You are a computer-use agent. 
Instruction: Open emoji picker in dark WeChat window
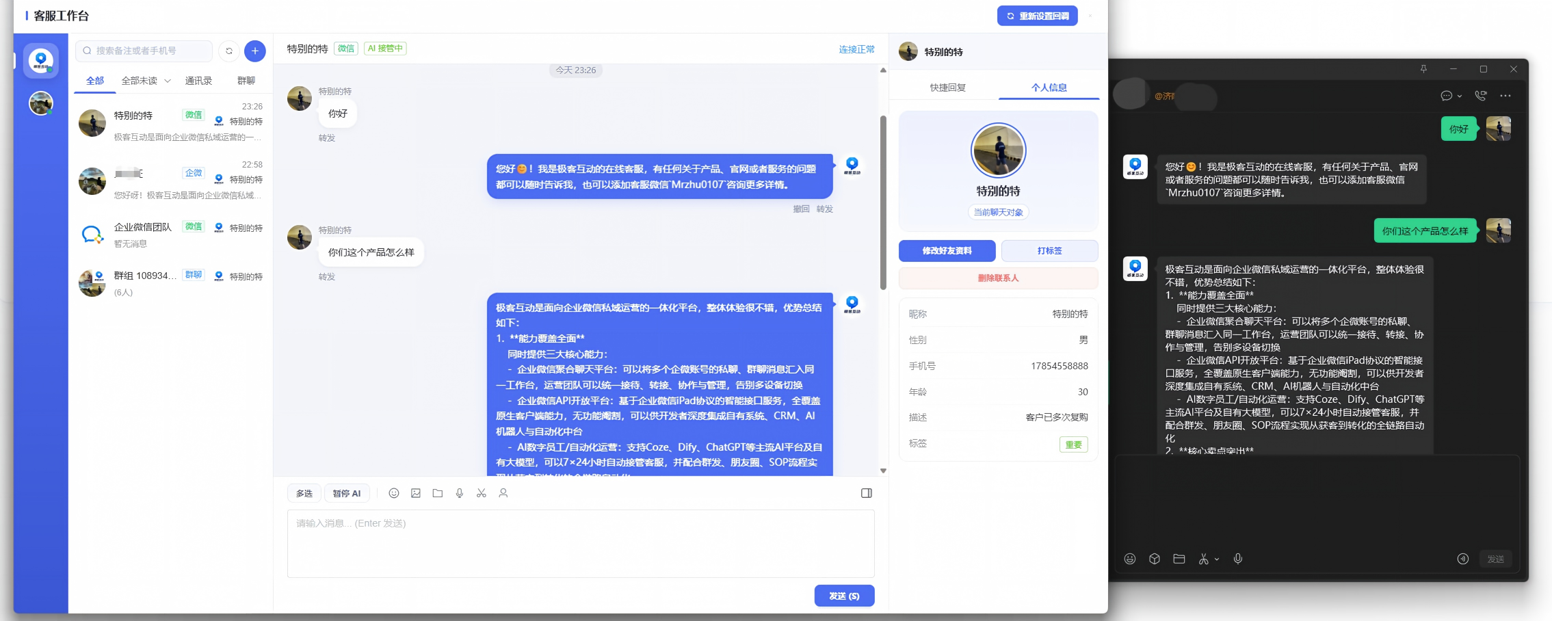click(x=1130, y=559)
